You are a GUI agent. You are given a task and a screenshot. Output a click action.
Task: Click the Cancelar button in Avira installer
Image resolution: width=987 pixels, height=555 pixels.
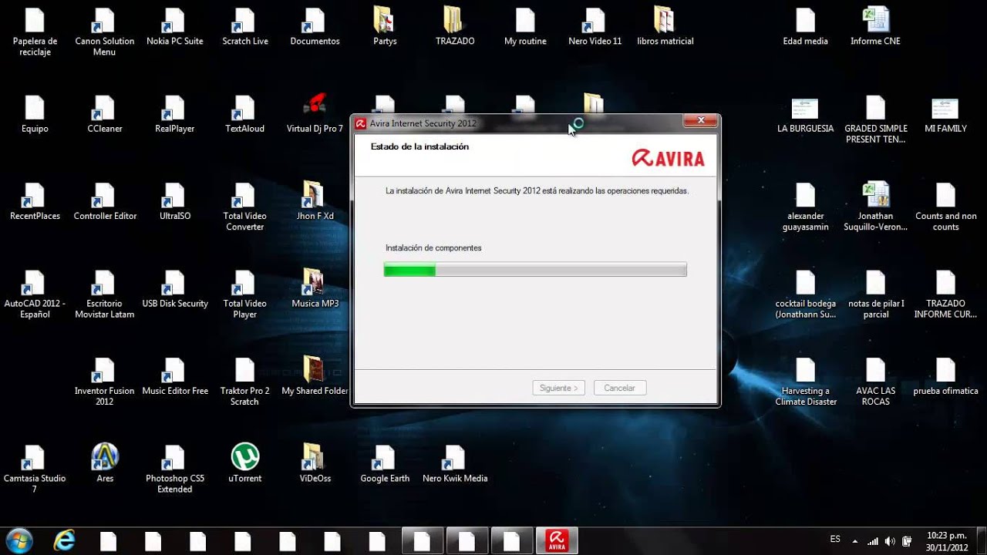point(620,388)
